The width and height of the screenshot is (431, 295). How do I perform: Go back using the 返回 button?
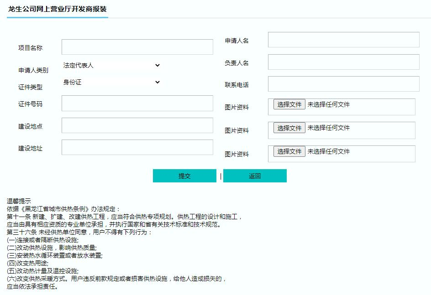(x=255, y=176)
